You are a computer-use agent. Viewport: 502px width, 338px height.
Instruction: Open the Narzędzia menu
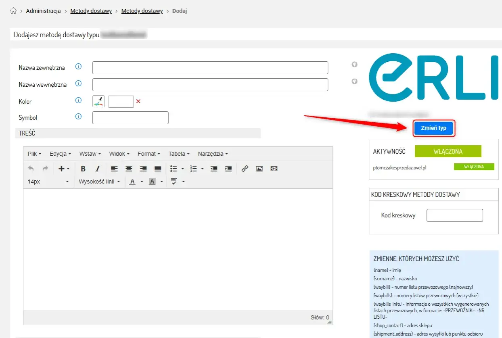[x=213, y=154]
